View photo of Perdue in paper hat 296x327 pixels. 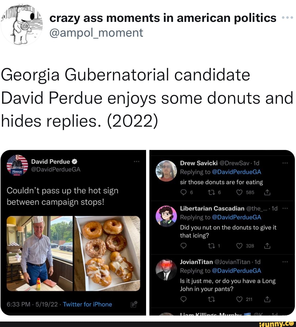pyautogui.click(x=39, y=253)
